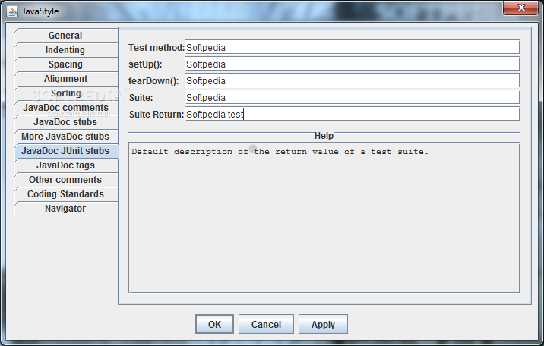This screenshot has width=544, height=346.
Task: Close the JavaStyle window
Action: [x=520, y=8]
